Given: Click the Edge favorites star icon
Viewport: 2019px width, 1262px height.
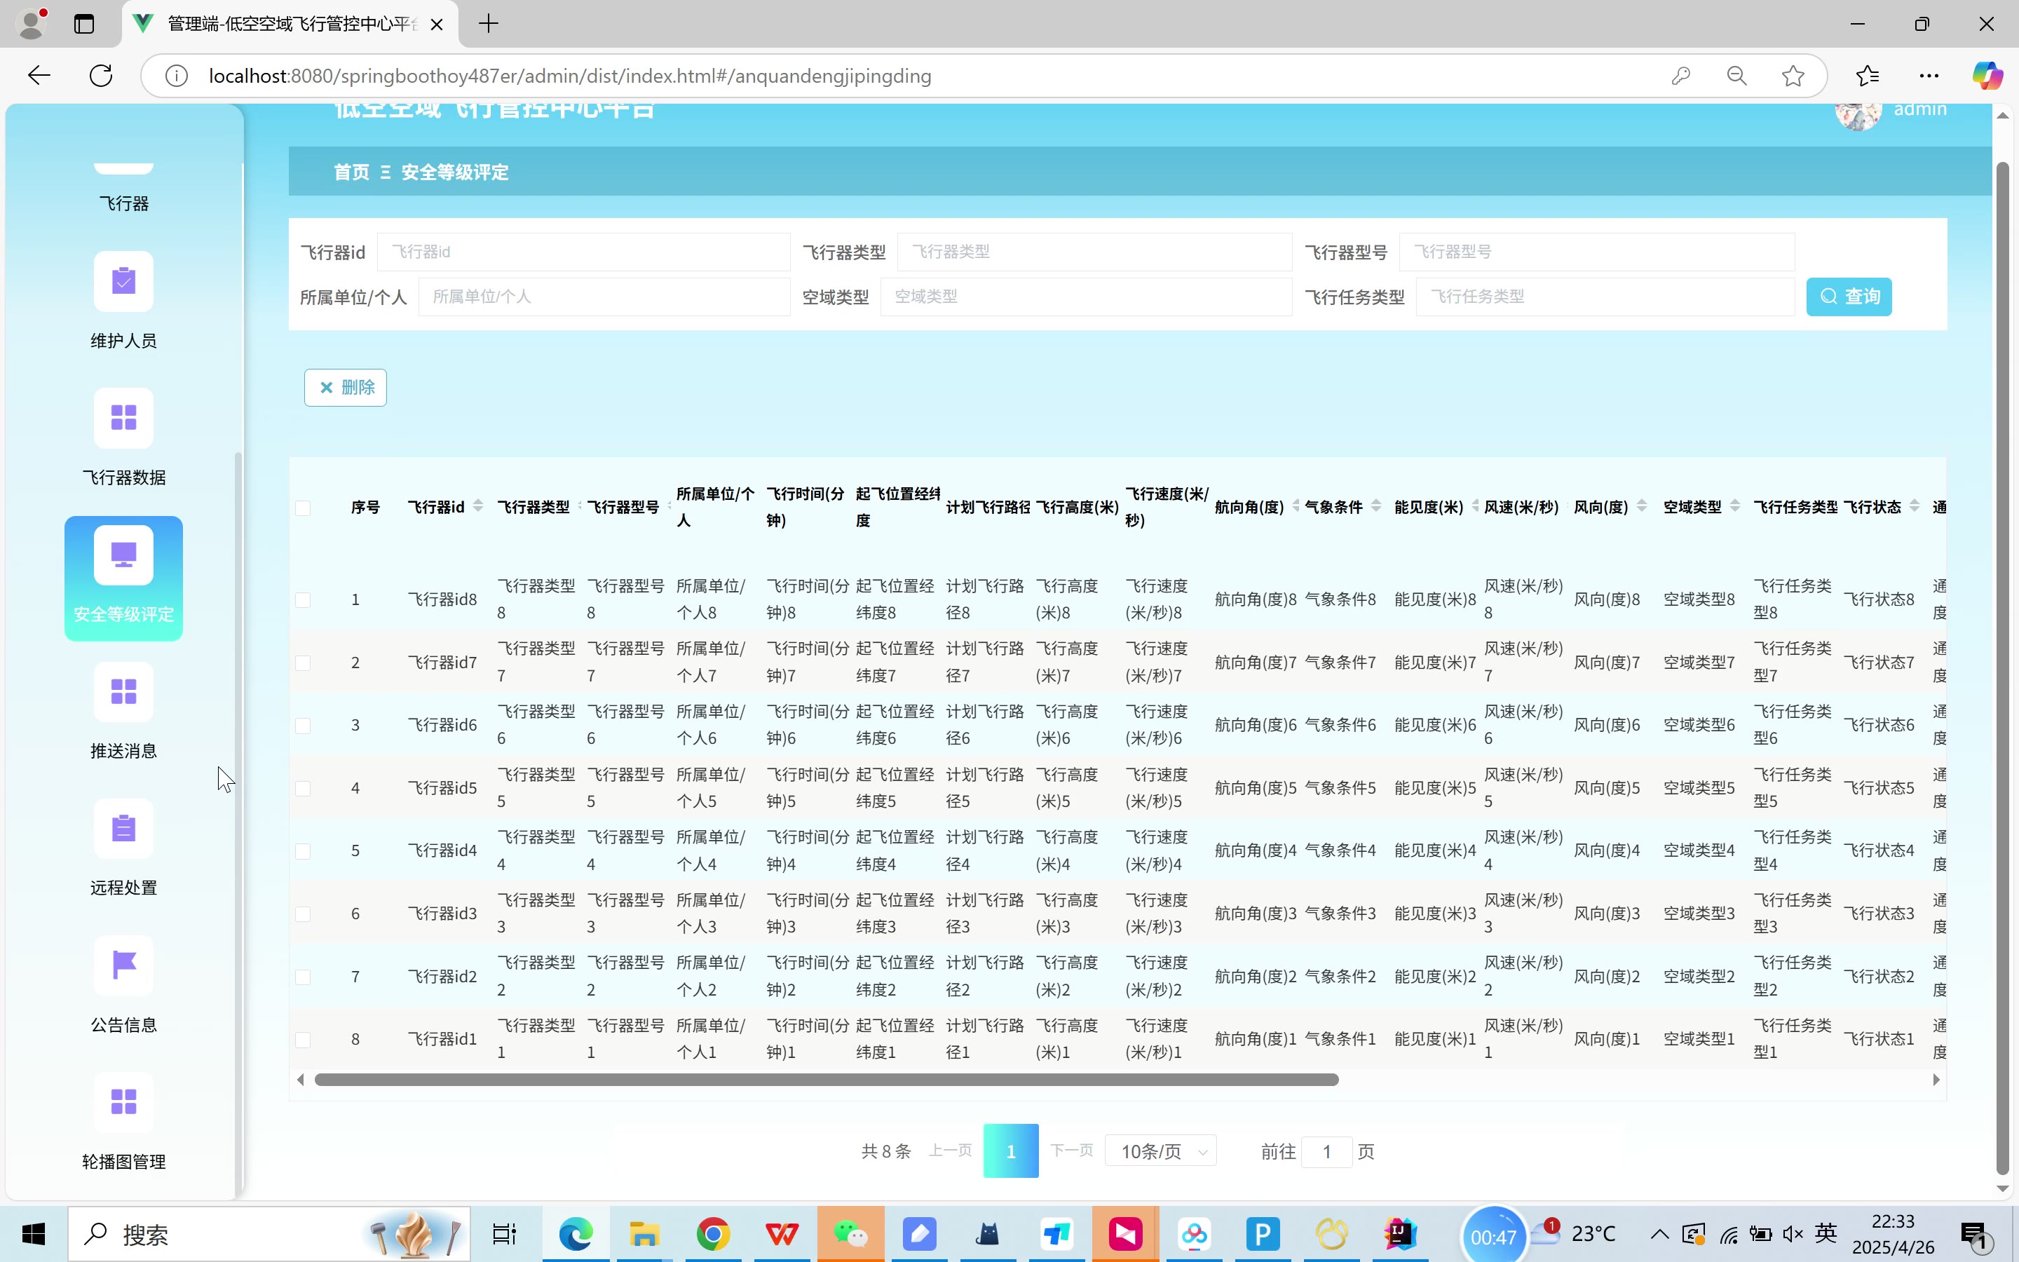Looking at the screenshot, I should [x=1793, y=76].
